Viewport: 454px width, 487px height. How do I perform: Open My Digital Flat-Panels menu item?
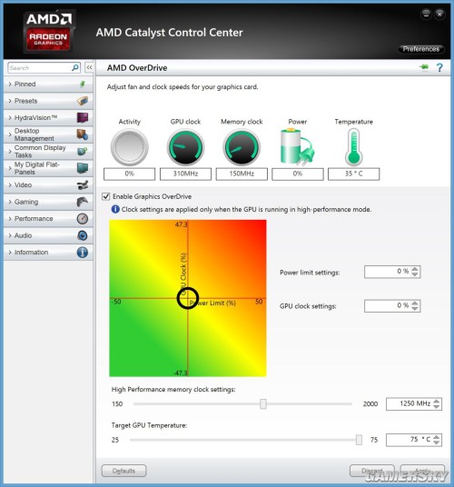click(48, 168)
